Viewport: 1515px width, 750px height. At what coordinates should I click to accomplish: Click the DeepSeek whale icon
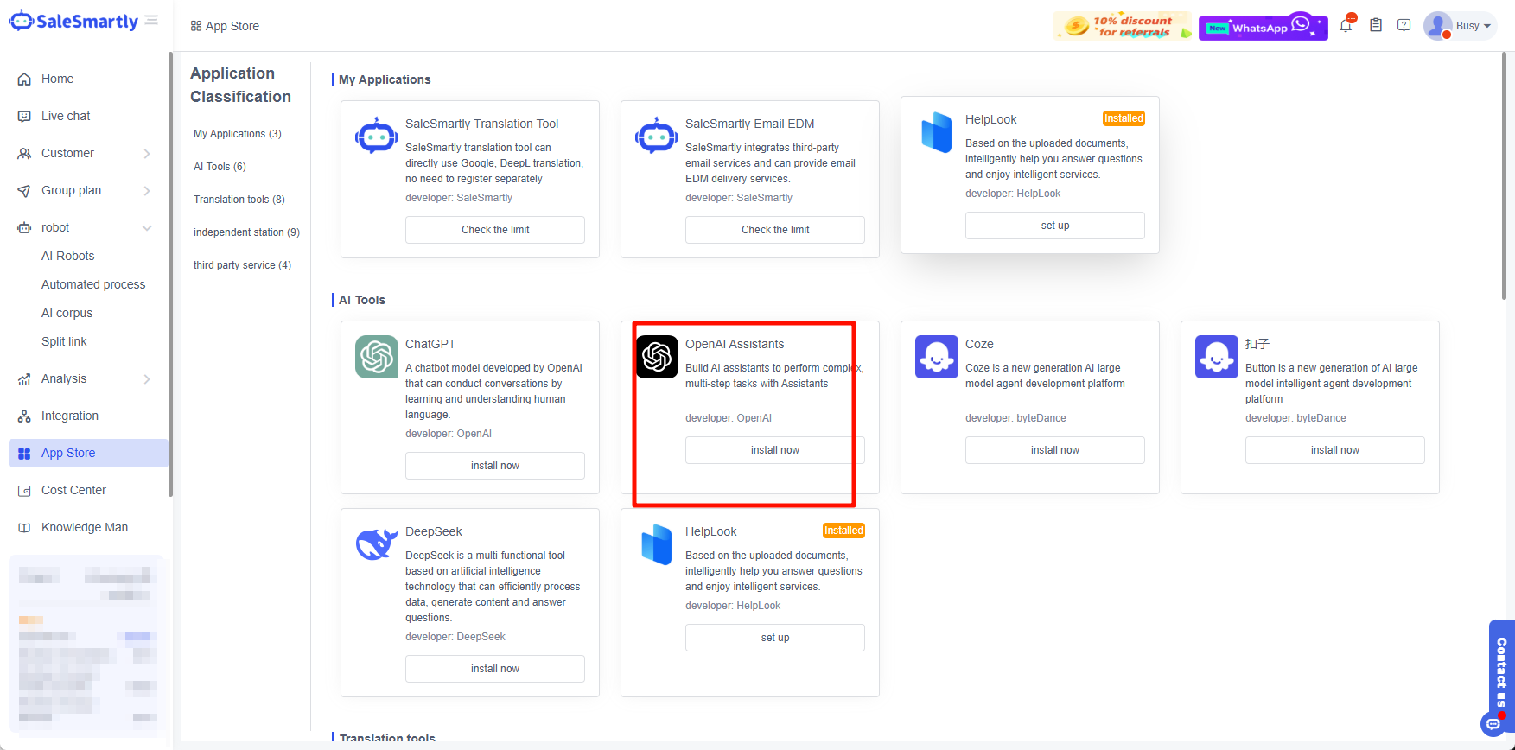tap(377, 544)
